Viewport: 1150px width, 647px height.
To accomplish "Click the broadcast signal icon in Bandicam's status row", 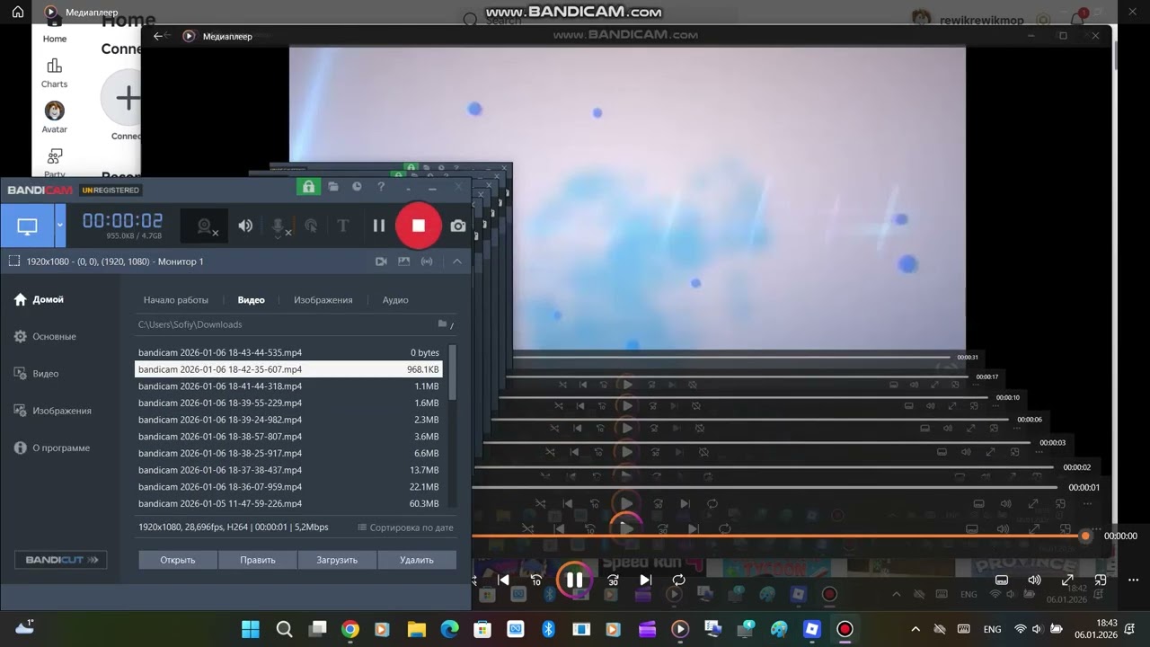I will point(427,261).
